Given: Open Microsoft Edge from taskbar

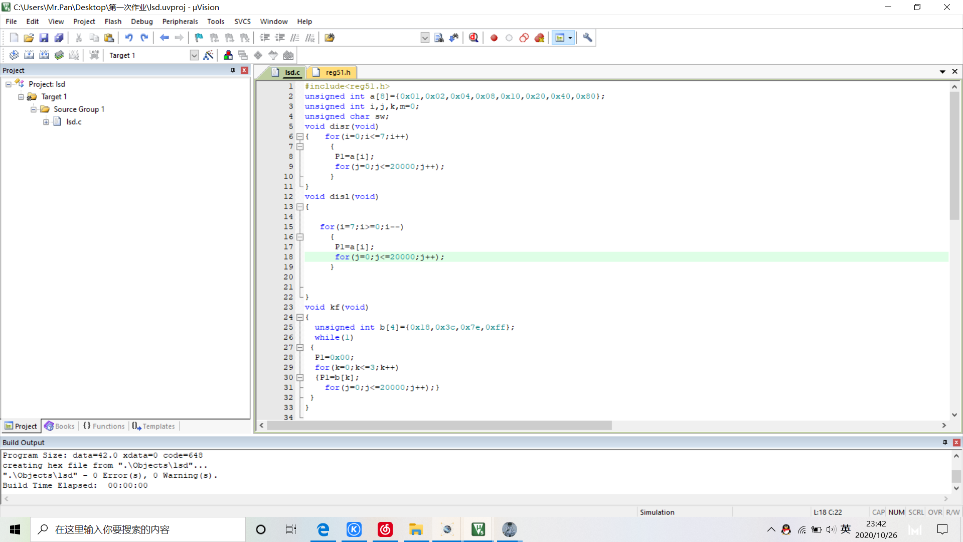Looking at the screenshot, I should [x=323, y=529].
